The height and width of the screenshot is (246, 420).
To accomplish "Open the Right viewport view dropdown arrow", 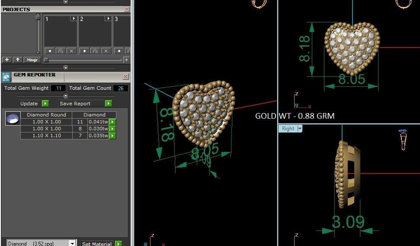I will coord(300,129).
